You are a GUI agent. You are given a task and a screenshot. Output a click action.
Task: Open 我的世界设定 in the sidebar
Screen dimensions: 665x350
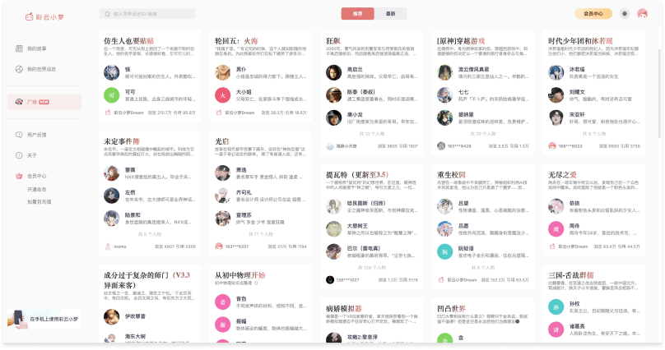(x=41, y=69)
